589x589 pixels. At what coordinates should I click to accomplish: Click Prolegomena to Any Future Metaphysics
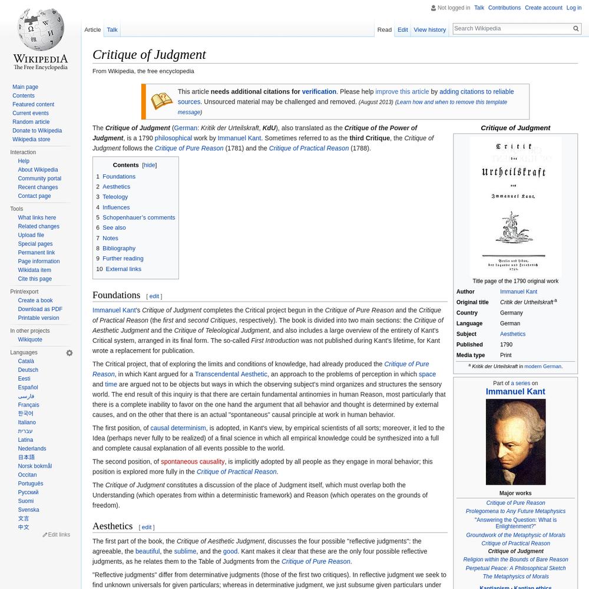tap(515, 511)
